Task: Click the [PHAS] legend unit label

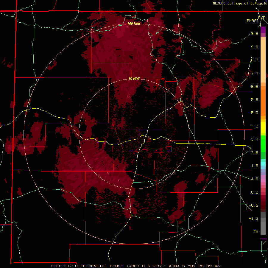Action: (x=252, y=21)
